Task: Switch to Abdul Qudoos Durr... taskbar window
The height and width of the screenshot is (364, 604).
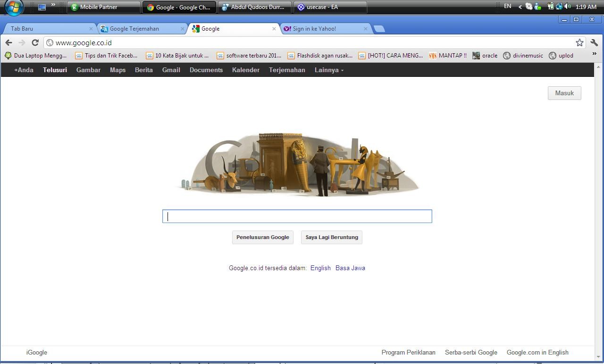Action: pyautogui.click(x=254, y=7)
